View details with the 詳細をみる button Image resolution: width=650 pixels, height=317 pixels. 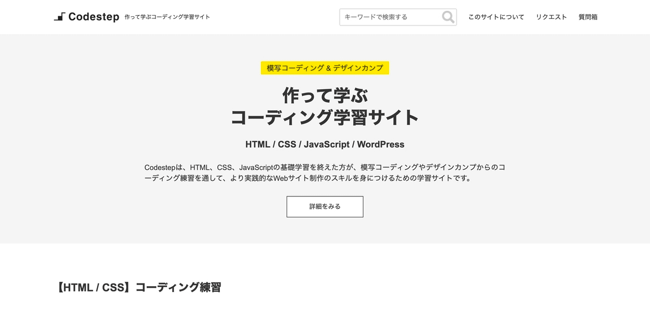tap(324, 207)
